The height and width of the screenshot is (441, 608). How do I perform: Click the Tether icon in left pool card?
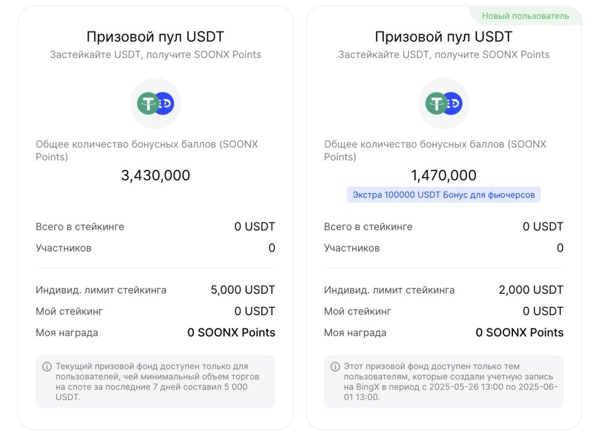click(148, 103)
